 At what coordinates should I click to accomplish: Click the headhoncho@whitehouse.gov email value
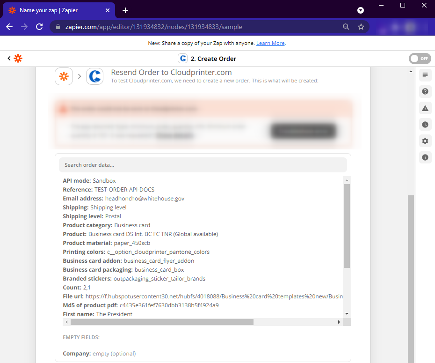point(145,198)
